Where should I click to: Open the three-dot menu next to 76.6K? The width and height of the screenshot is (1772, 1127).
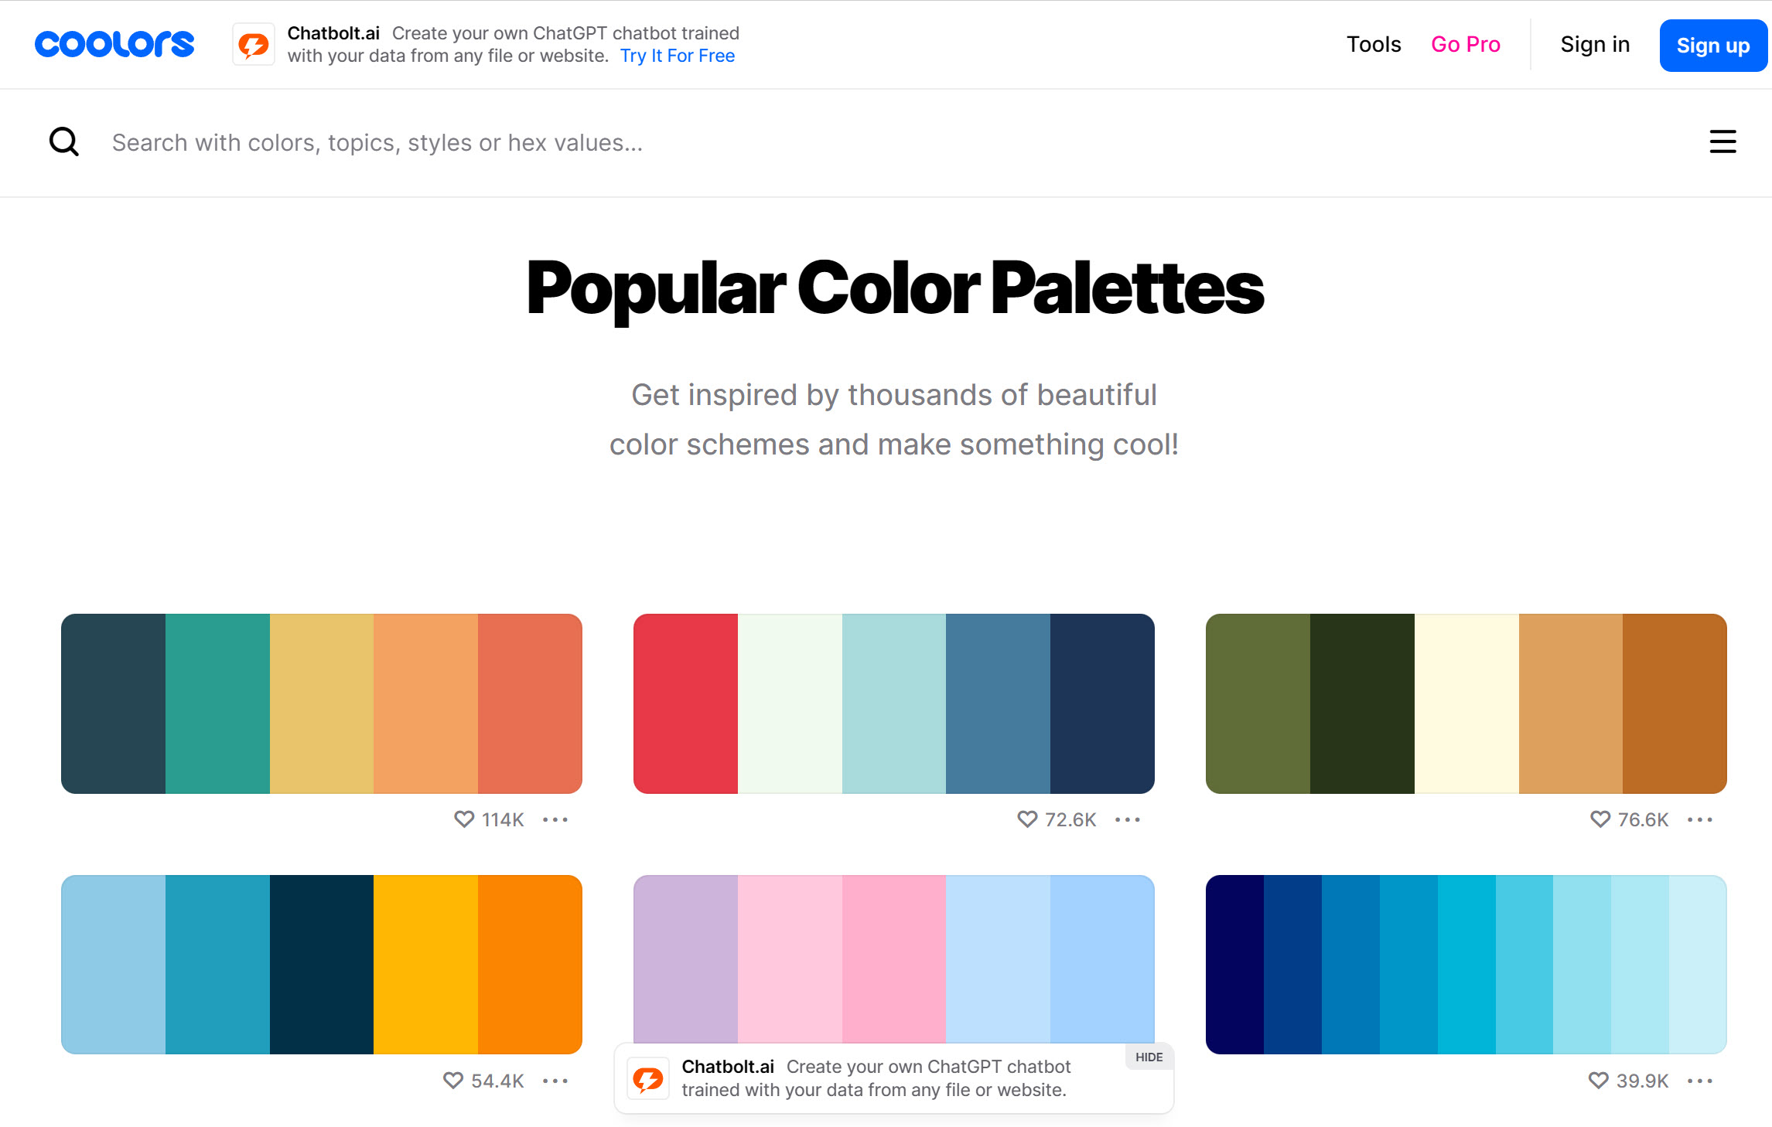click(1700, 819)
